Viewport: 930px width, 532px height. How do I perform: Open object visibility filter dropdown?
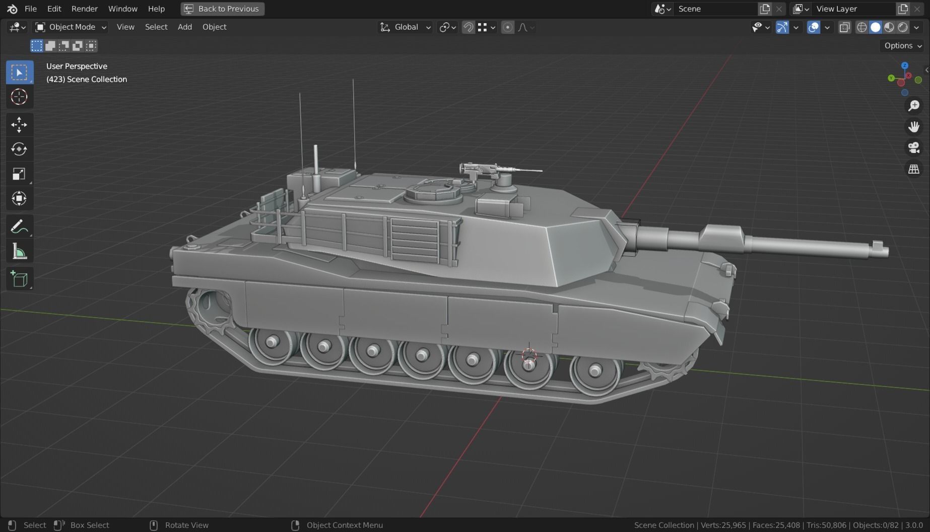tap(761, 27)
